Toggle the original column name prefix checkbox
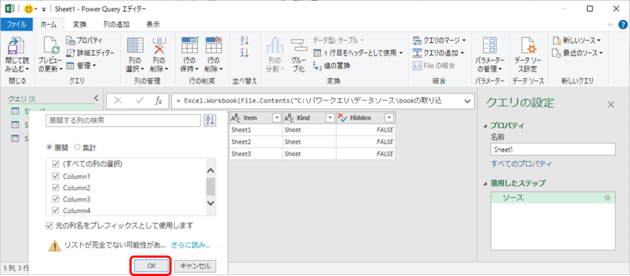 click(x=49, y=226)
